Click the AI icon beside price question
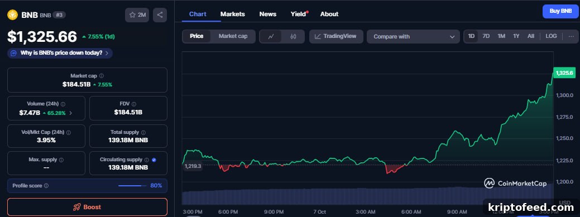The image size is (580, 217). pyautogui.click(x=14, y=53)
